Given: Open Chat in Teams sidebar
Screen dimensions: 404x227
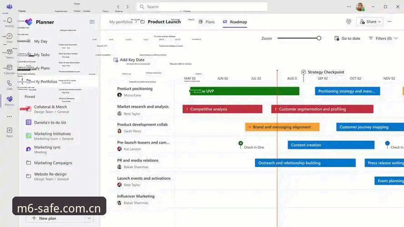Looking at the screenshot, I should click(x=10, y=38).
